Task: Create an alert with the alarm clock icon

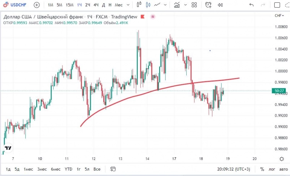Action: pyautogui.click(x=208, y=5)
